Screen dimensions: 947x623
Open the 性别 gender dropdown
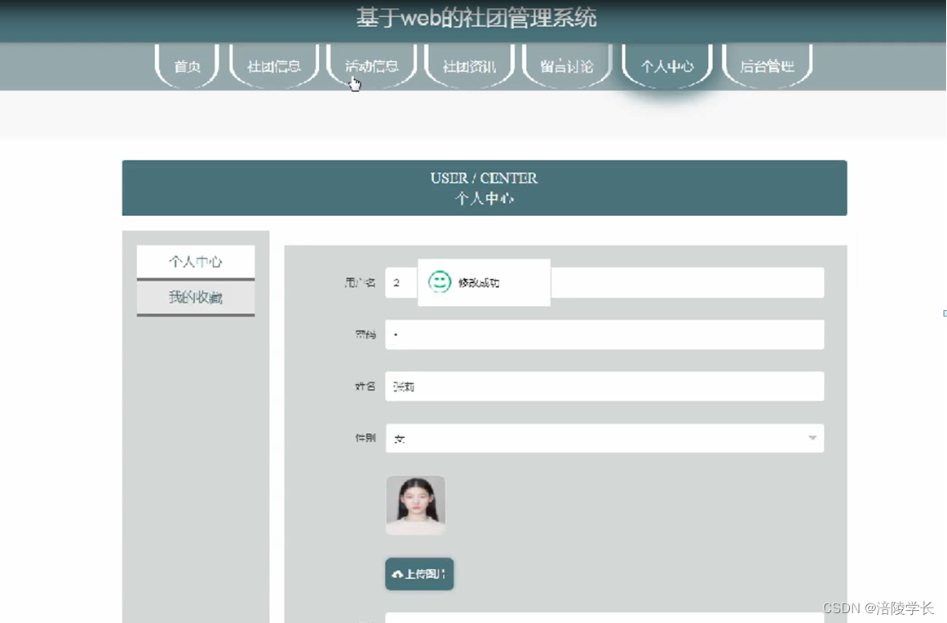[604, 438]
